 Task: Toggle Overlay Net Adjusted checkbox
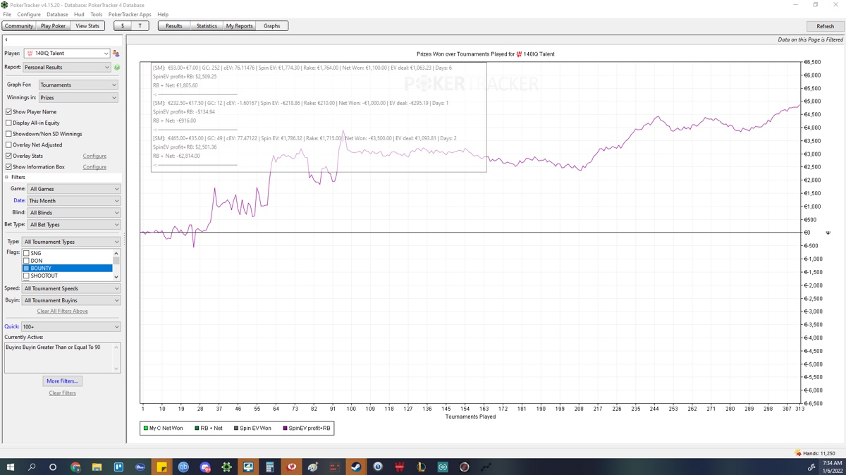(8, 145)
